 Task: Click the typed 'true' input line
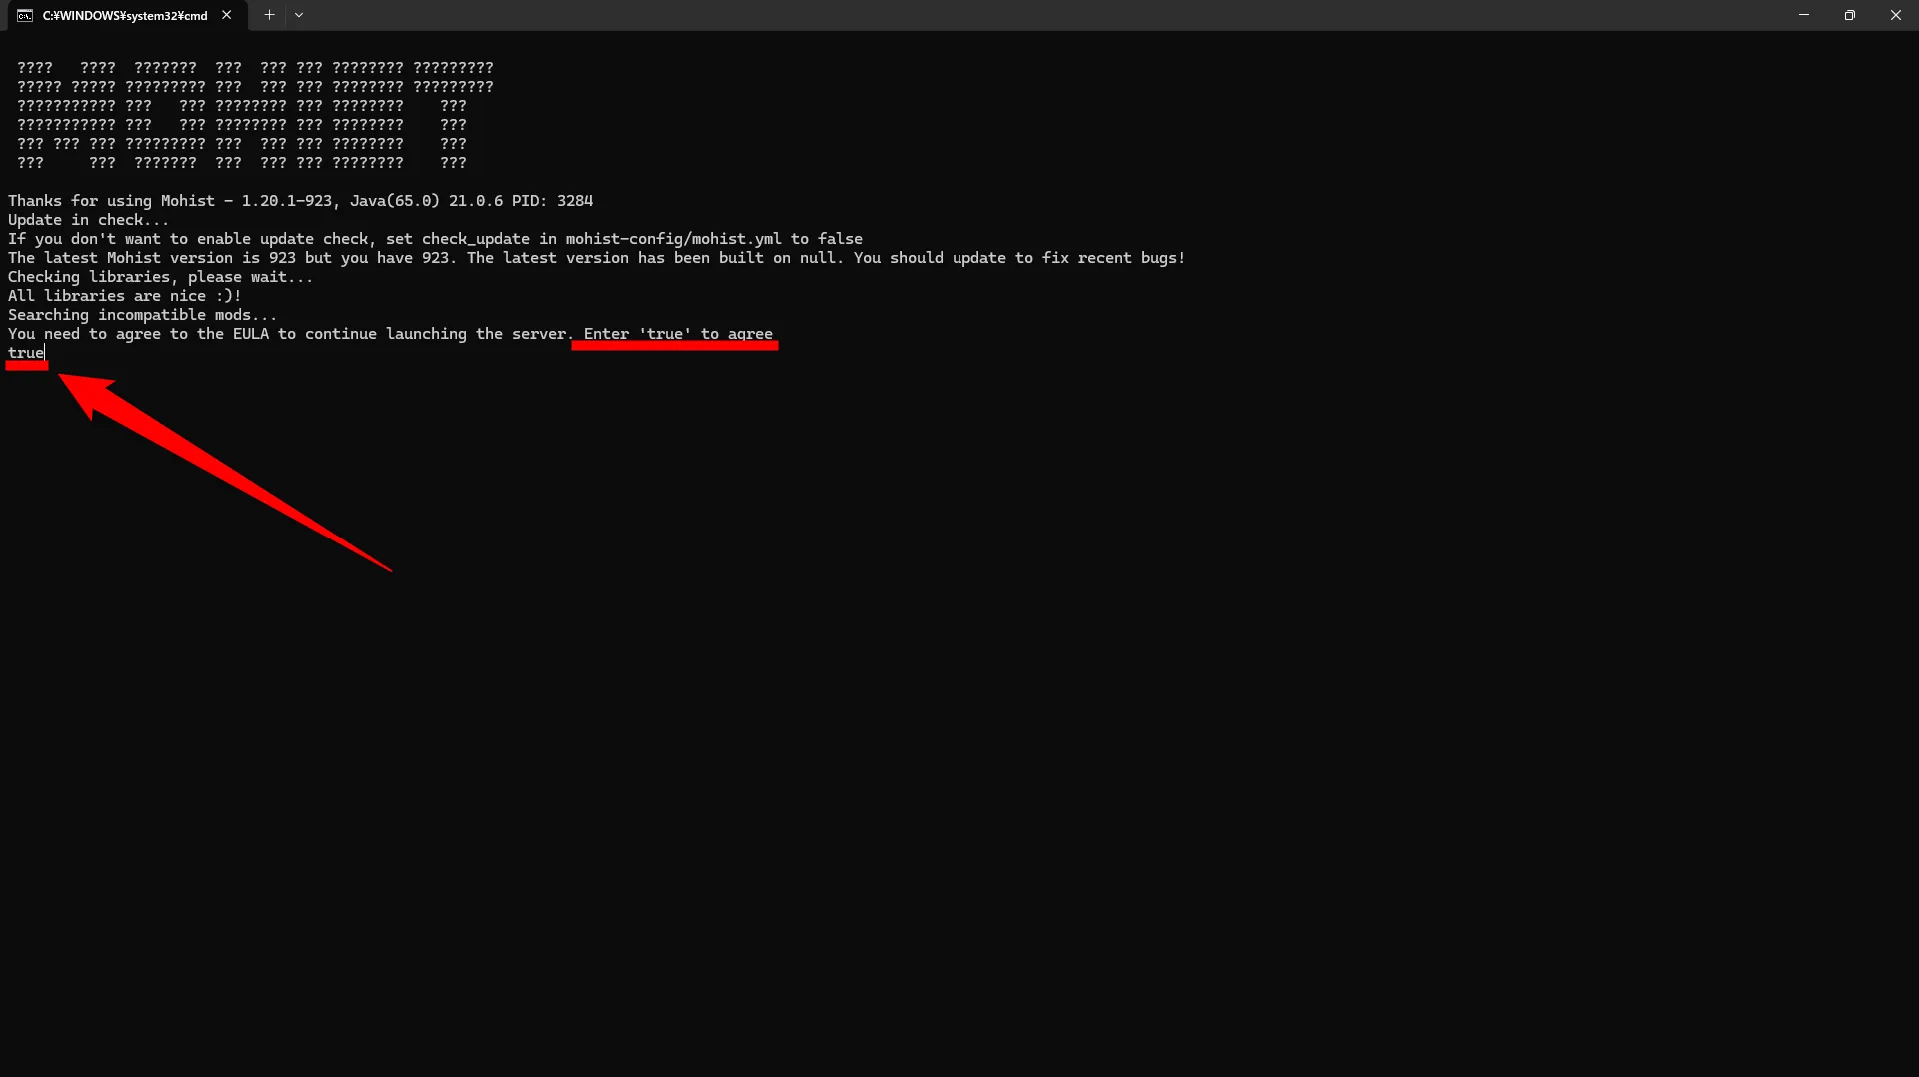(26, 353)
